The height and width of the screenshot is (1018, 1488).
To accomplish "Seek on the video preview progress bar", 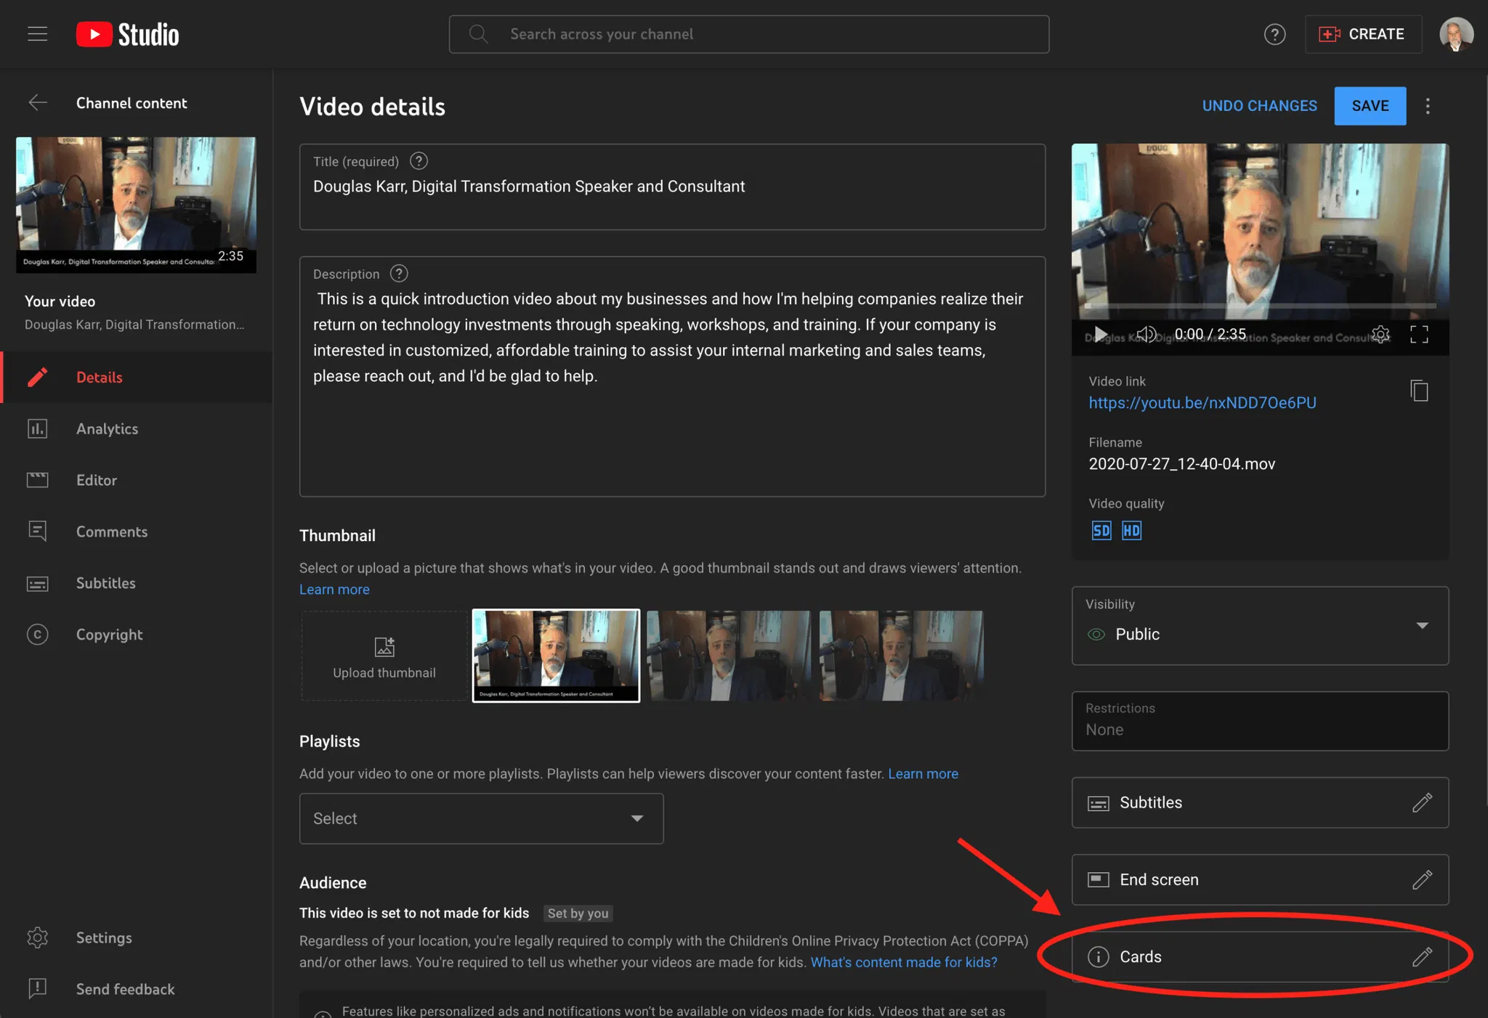I will pos(1260,306).
